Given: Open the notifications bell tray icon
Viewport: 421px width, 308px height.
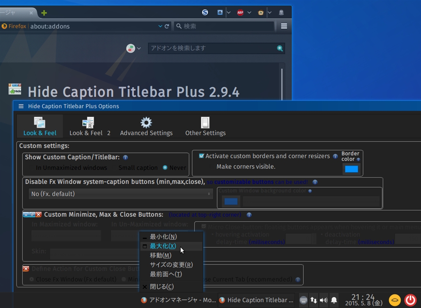Looking at the screenshot, I should [334, 300].
